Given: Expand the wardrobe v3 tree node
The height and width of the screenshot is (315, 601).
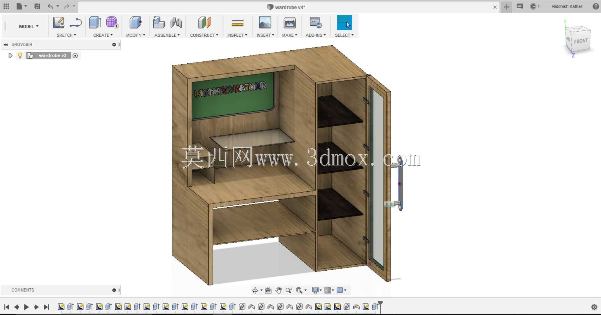Looking at the screenshot, I should click(10, 55).
